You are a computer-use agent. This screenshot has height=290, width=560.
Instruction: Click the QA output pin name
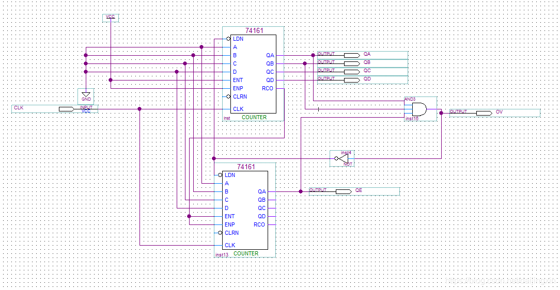pos(367,54)
